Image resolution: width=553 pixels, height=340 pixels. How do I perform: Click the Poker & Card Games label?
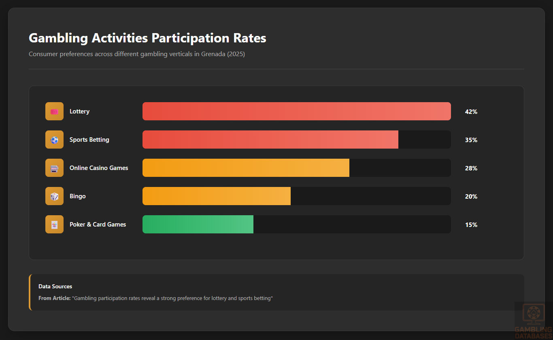coord(98,225)
